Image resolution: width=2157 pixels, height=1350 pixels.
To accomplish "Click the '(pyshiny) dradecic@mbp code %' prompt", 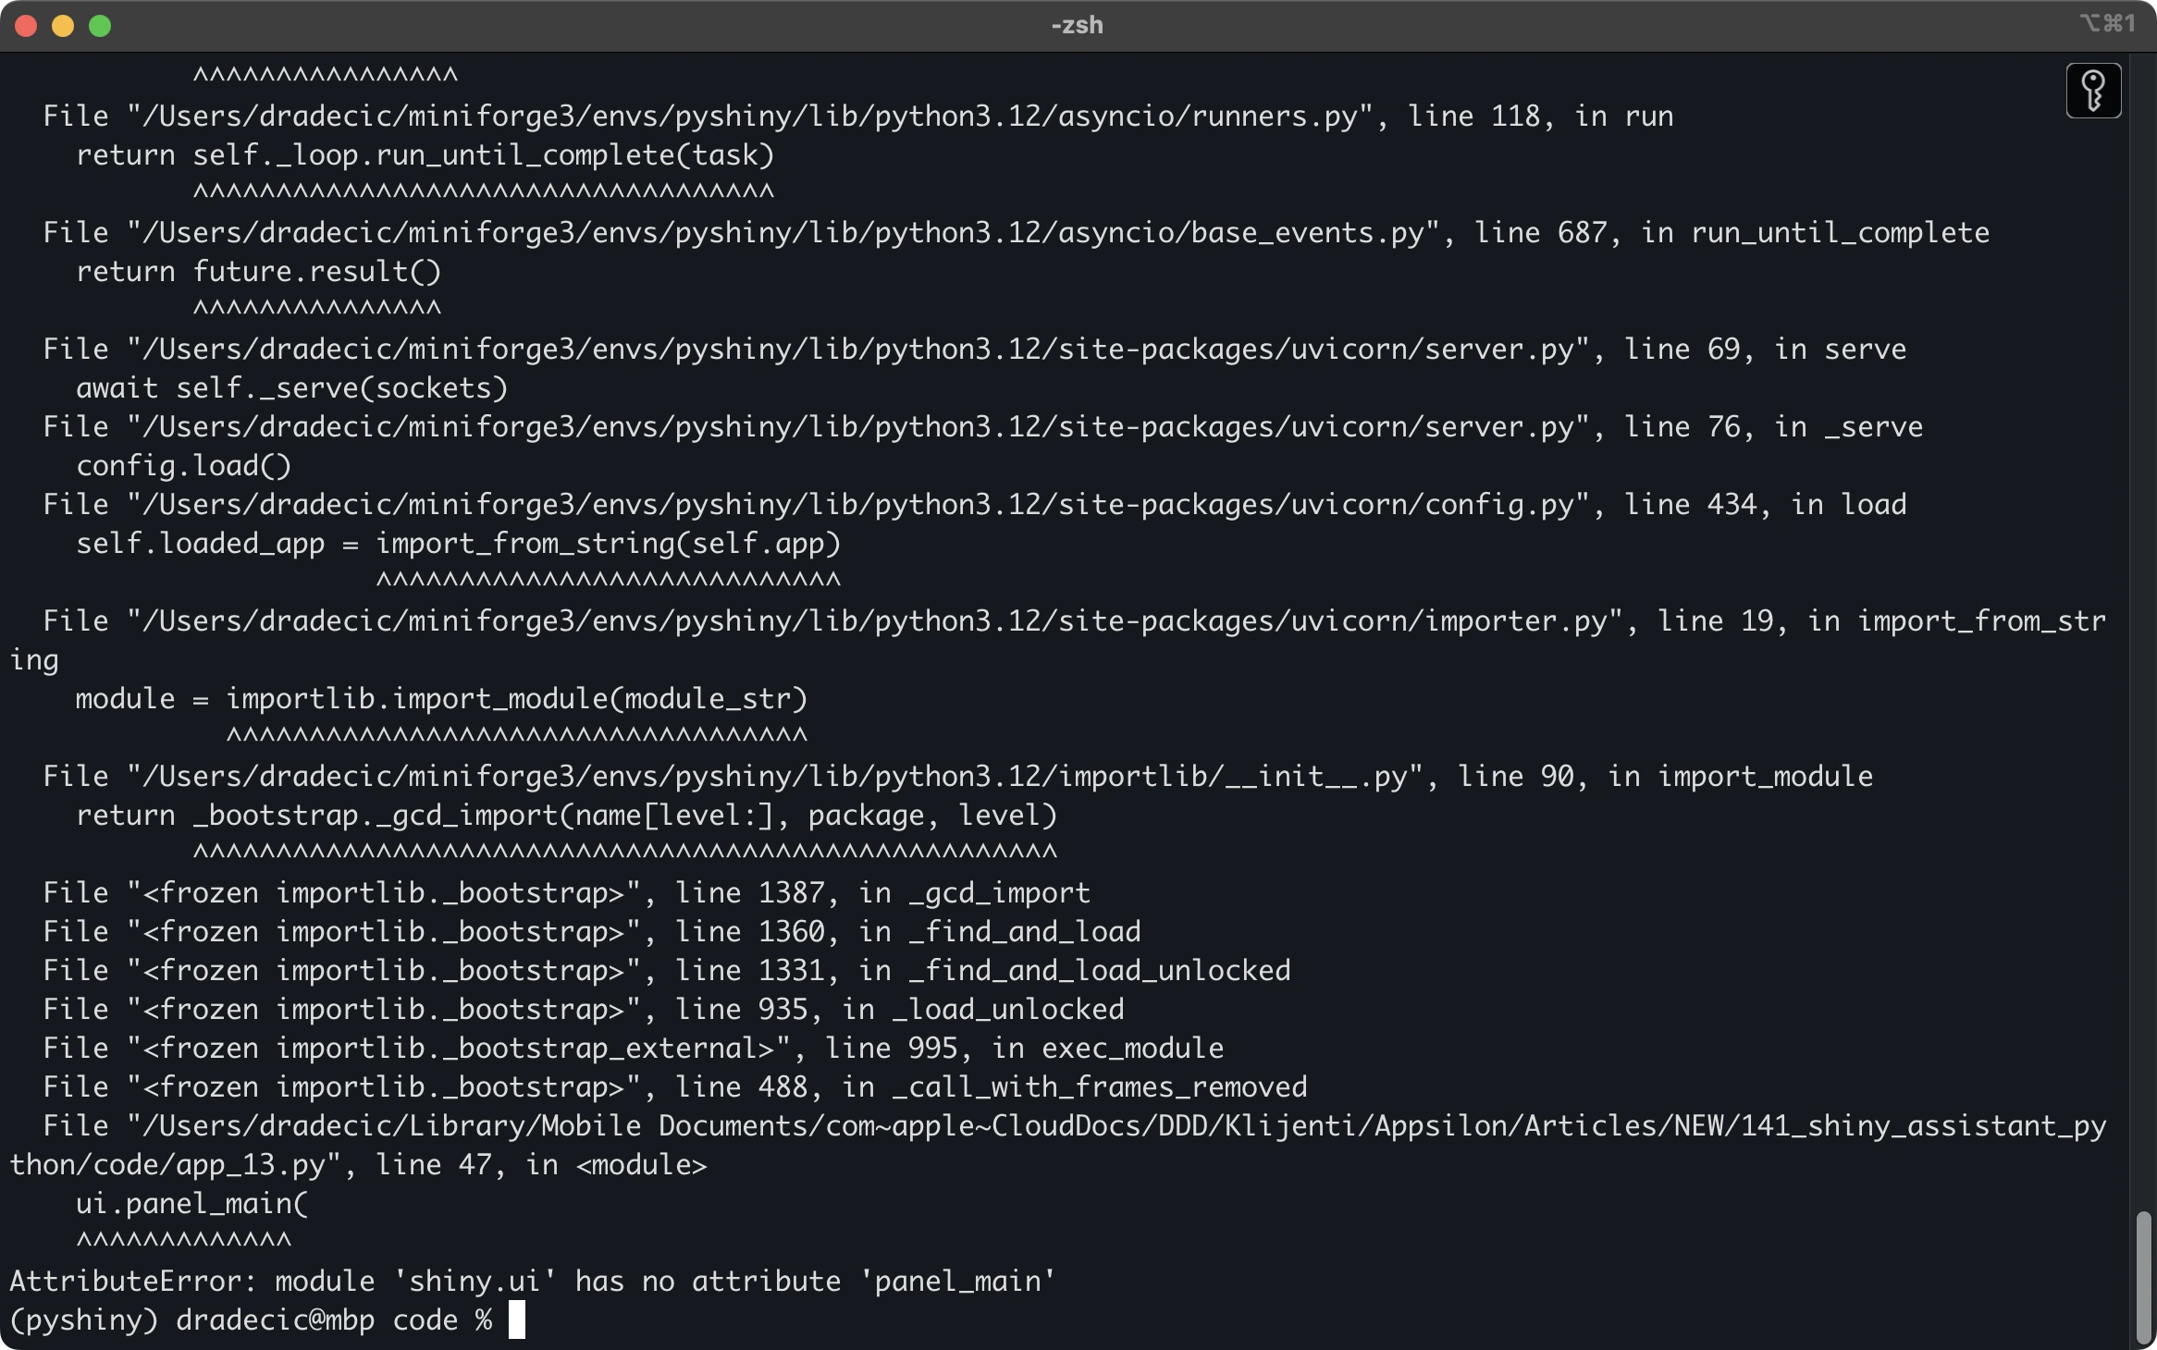I will point(251,1319).
